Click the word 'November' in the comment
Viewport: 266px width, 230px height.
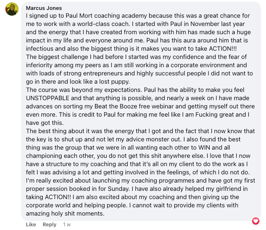205,24
